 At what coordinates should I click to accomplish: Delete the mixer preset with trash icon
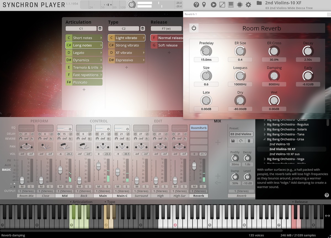[x=249, y=141]
